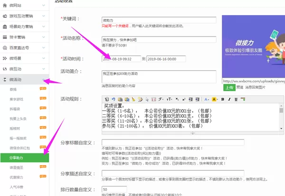The width and height of the screenshot is (285, 196).
Task: Click the building icon beside 场景助力营销
Action: 5,27
